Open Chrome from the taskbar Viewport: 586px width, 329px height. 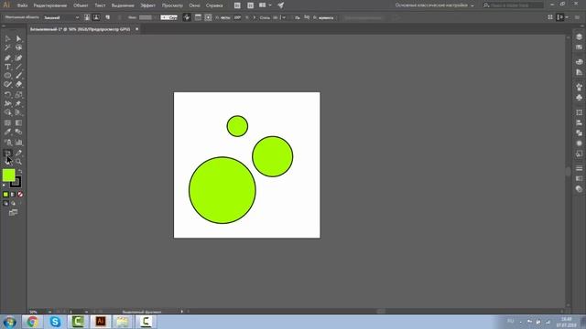32,322
